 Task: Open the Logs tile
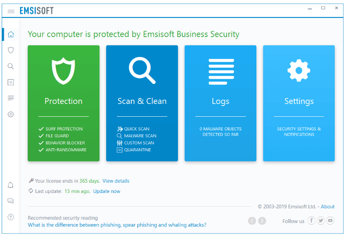(221, 103)
